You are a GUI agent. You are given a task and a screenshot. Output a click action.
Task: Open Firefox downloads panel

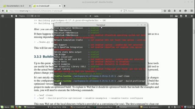pyautogui.click(x=175, y=11)
